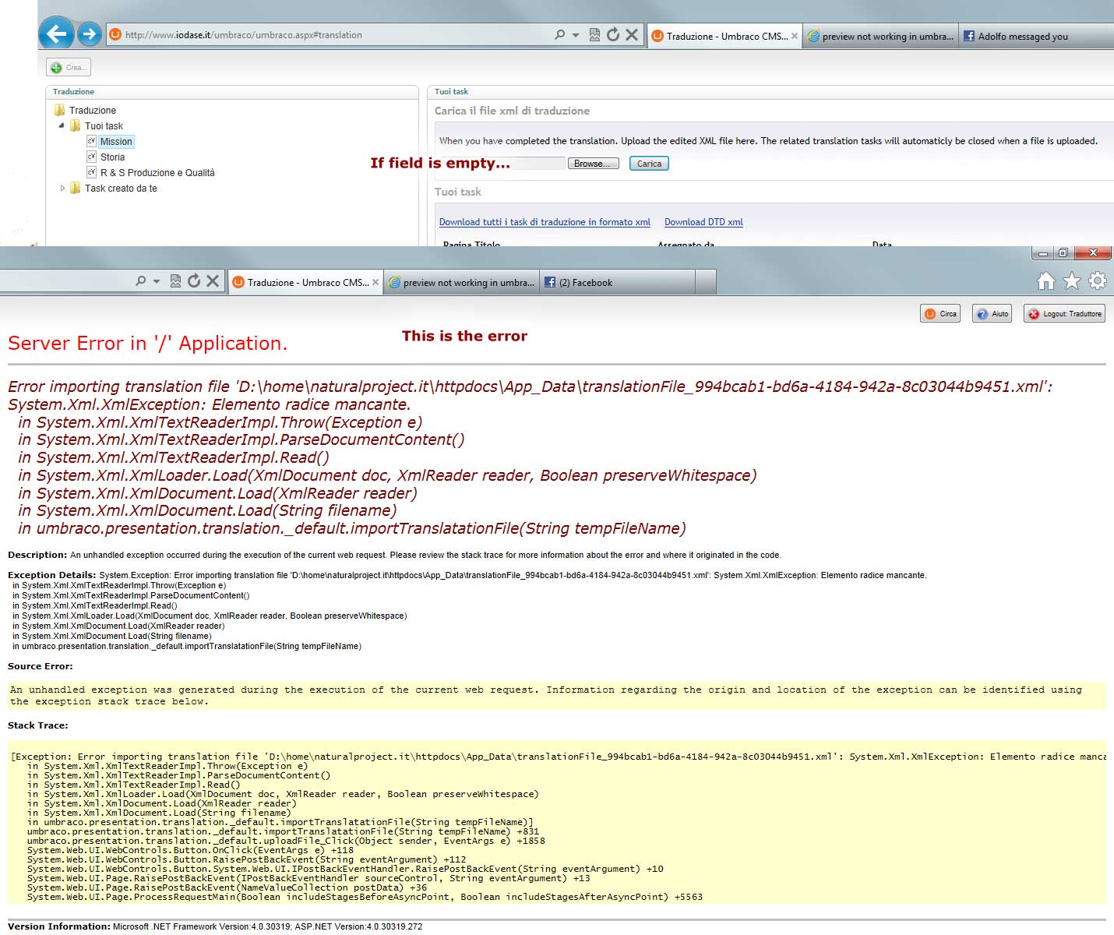The image size is (1114, 935).
Task: Open the Download DTD xml link
Action: click(x=703, y=222)
